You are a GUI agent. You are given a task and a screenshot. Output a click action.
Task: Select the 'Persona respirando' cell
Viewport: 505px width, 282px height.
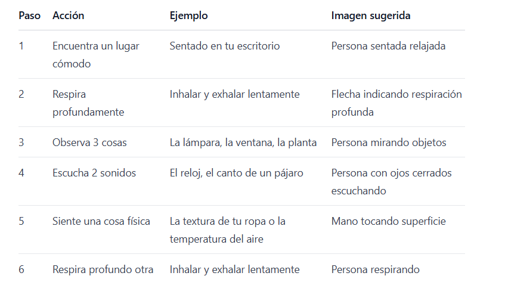tap(375, 269)
